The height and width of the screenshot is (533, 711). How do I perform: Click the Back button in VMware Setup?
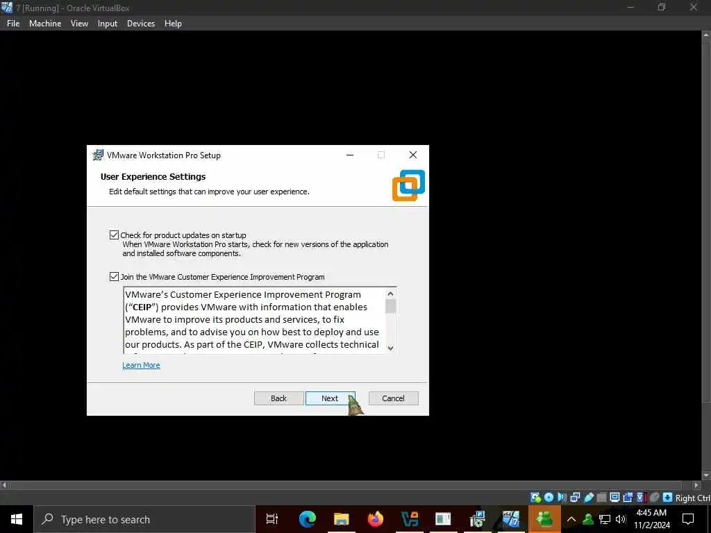tap(278, 398)
